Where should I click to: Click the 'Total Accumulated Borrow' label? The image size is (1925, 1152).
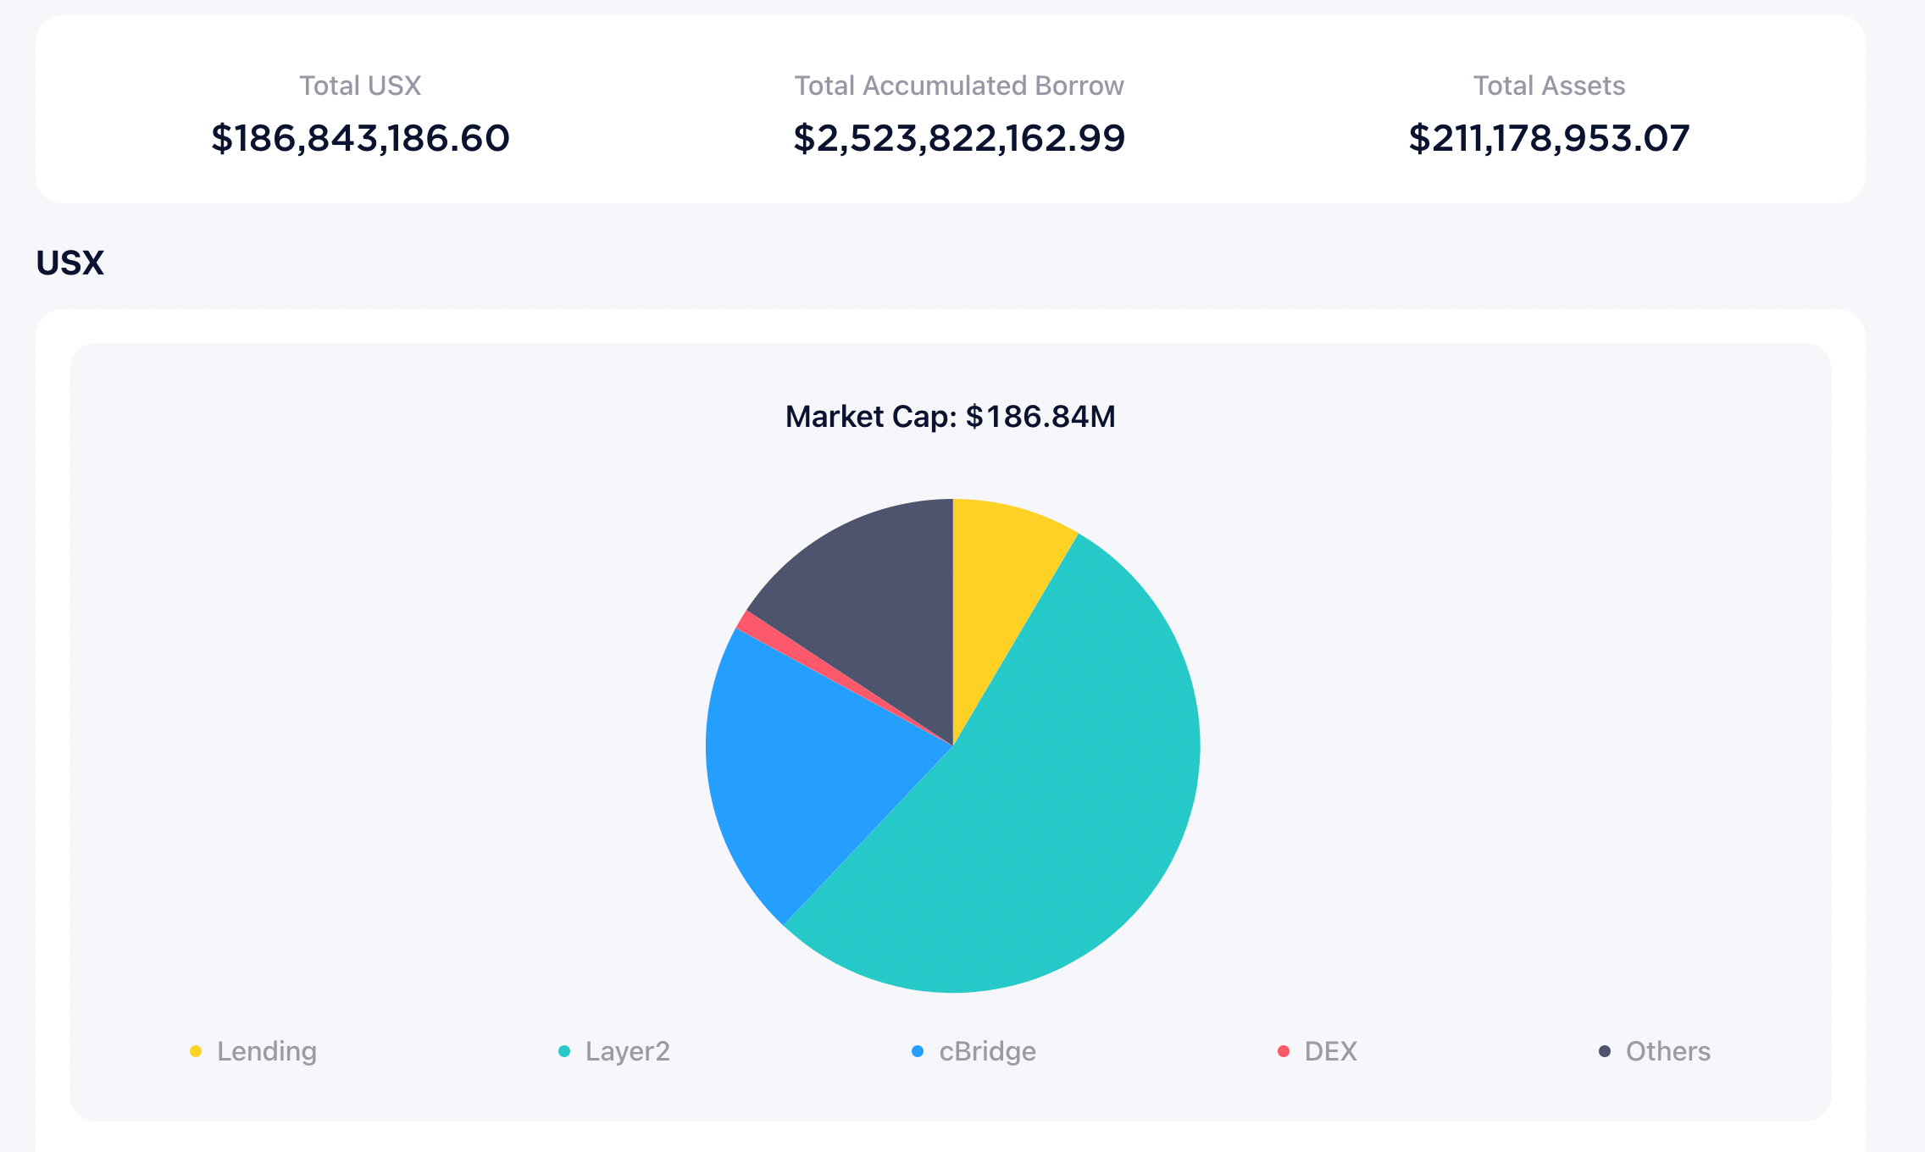pos(959,86)
